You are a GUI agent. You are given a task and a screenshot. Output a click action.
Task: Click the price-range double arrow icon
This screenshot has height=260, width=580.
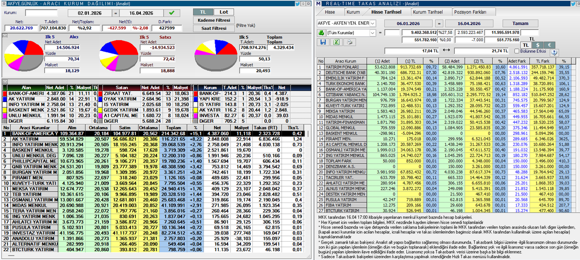click(446, 50)
